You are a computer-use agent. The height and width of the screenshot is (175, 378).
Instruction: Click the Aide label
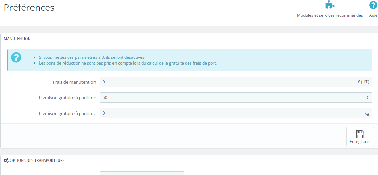(x=373, y=15)
